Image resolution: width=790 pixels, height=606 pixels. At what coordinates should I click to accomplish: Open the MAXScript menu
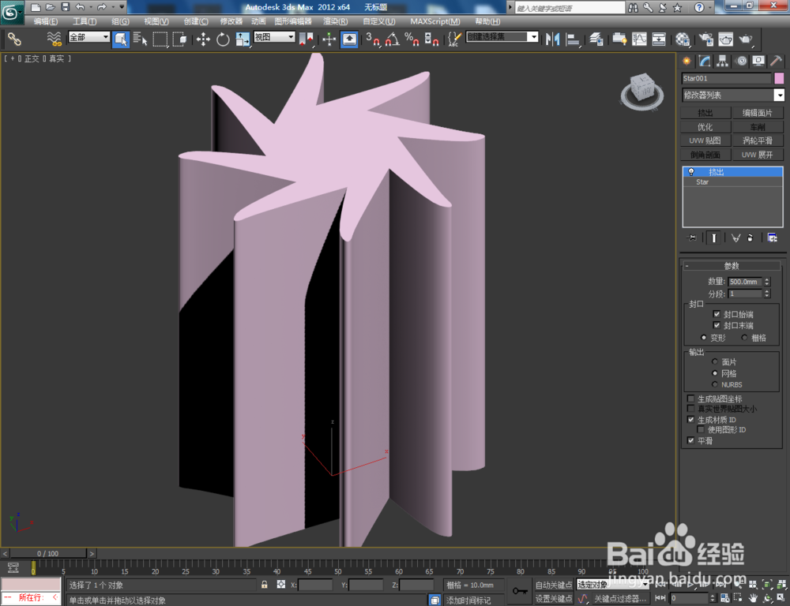[x=435, y=21]
